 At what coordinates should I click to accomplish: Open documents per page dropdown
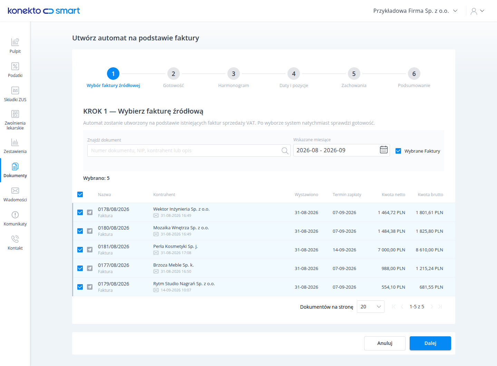point(371,307)
